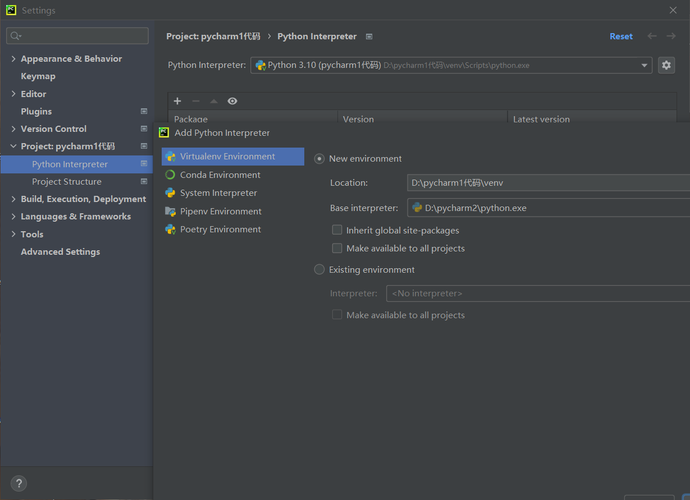Click the add package plus icon
Image resolution: width=690 pixels, height=500 pixels.
pos(177,101)
